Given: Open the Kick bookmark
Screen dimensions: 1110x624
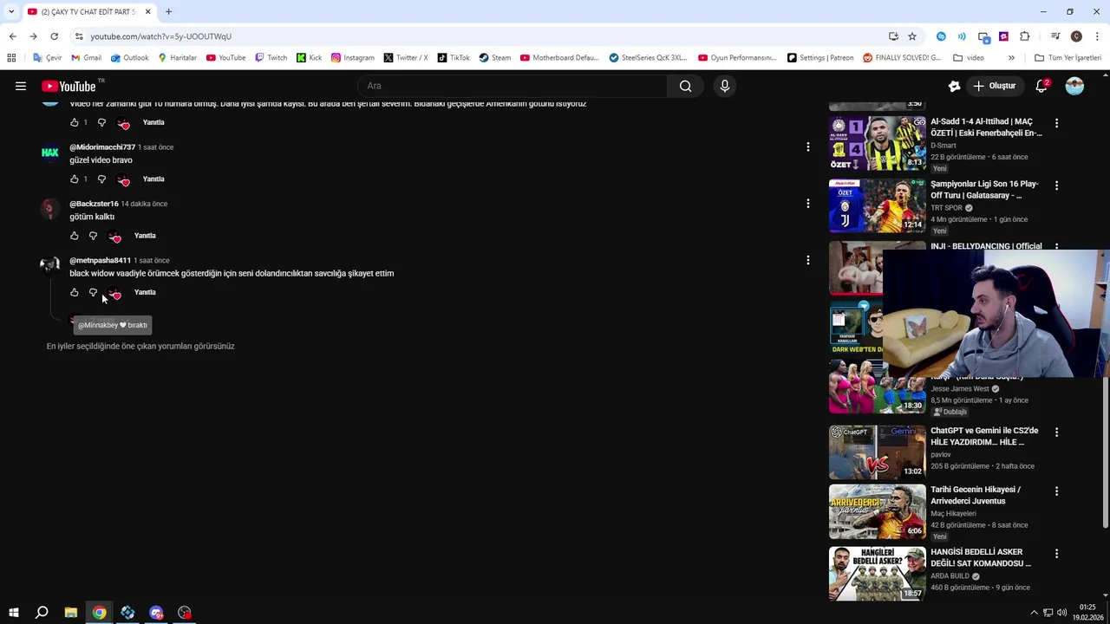Looking at the screenshot, I should click(x=309, y=57).
